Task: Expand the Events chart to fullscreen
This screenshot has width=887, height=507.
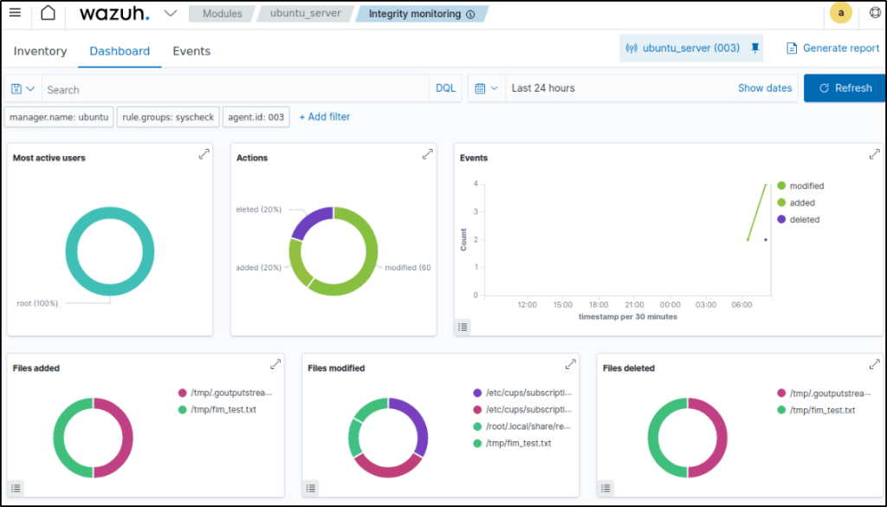Action: tap(874, 154)
